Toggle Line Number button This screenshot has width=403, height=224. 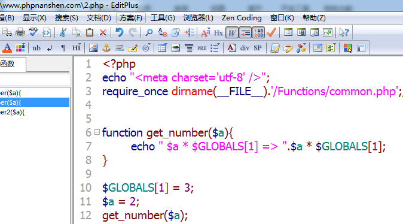258,32
